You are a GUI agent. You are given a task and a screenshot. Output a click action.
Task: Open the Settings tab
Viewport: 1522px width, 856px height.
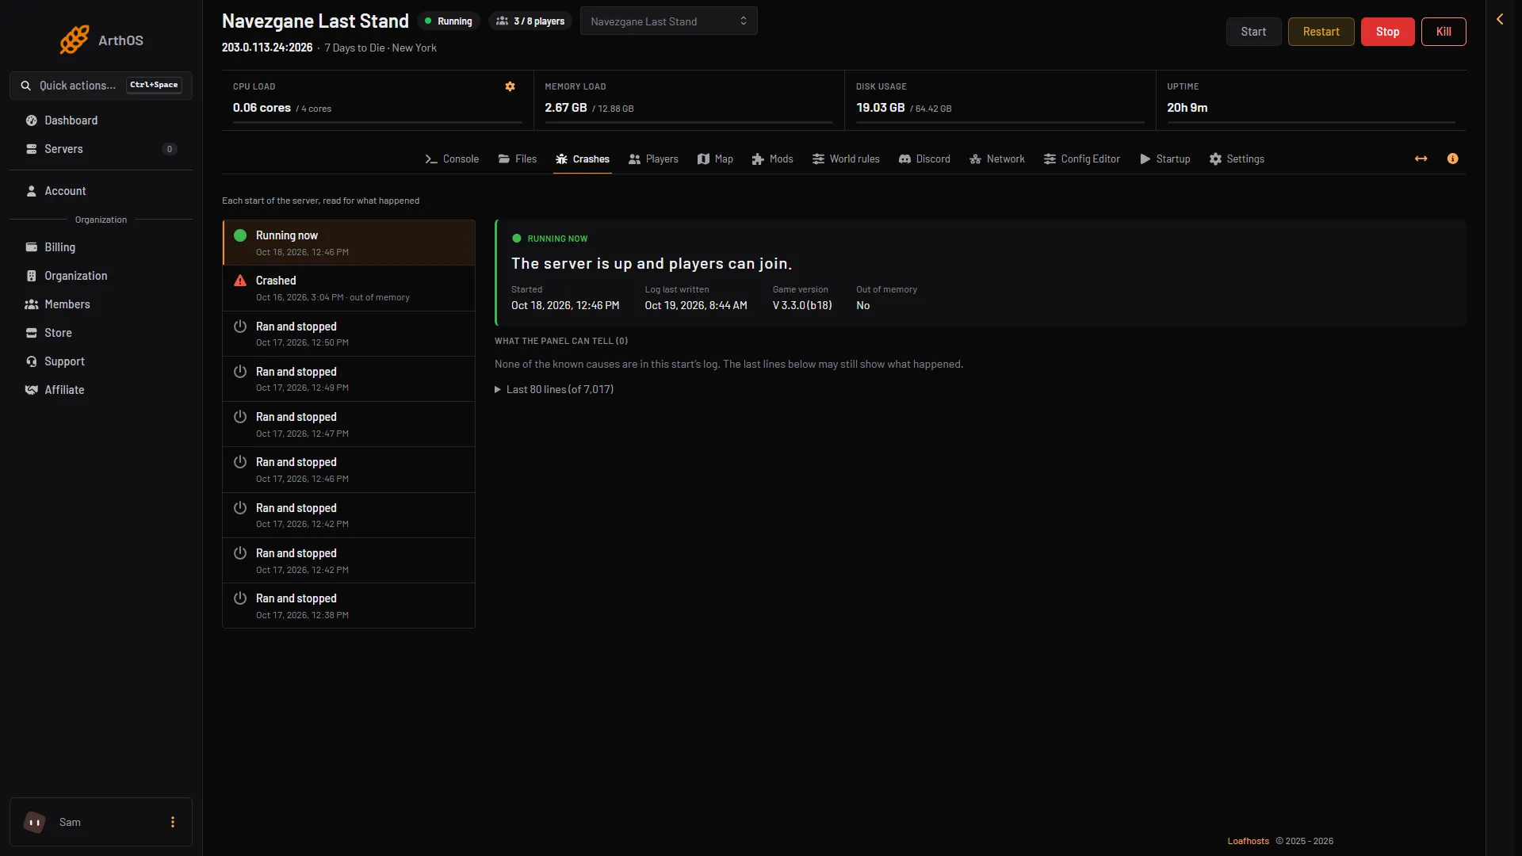pos(1237,159)
